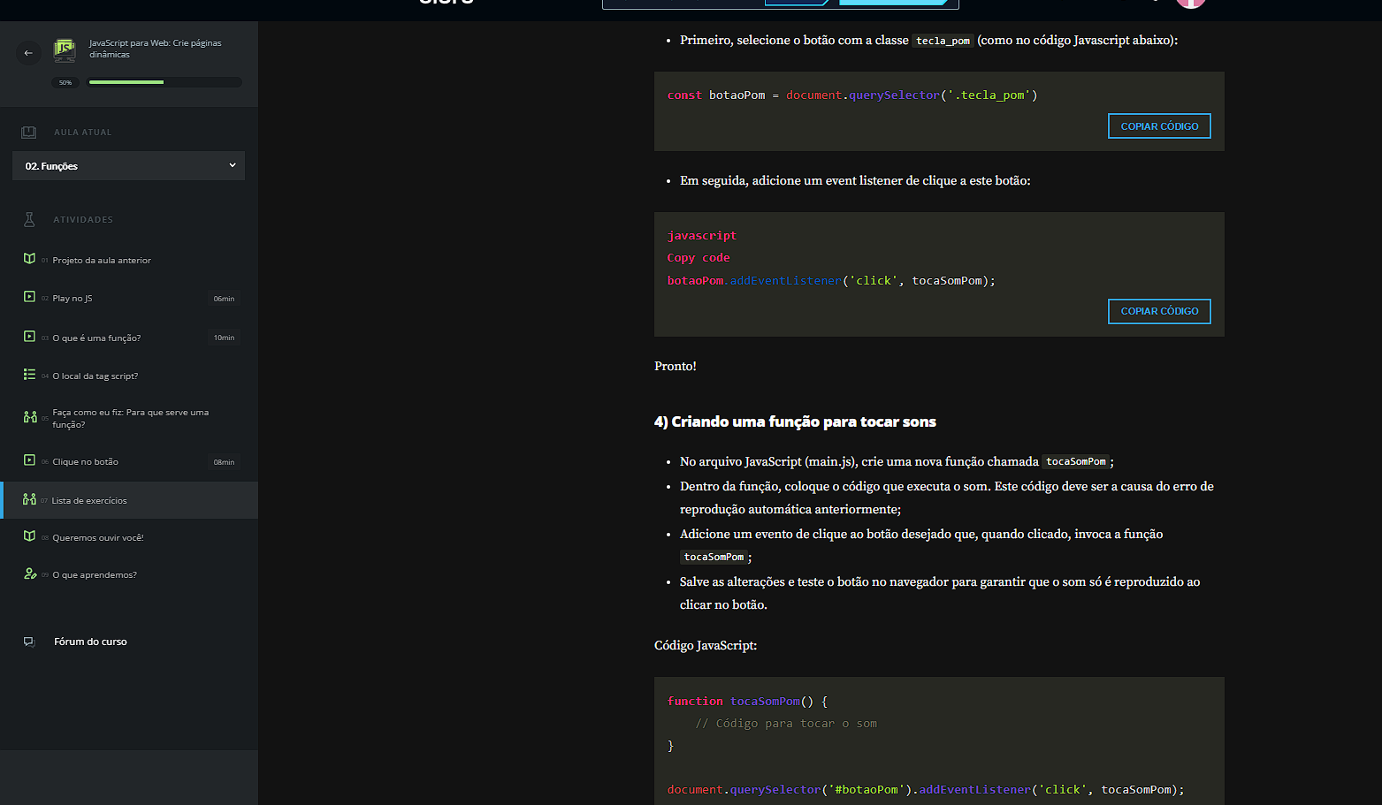Copy the addEventListener code snippet
This screenshot has width=1382, height=805.
click(1159, 311)
